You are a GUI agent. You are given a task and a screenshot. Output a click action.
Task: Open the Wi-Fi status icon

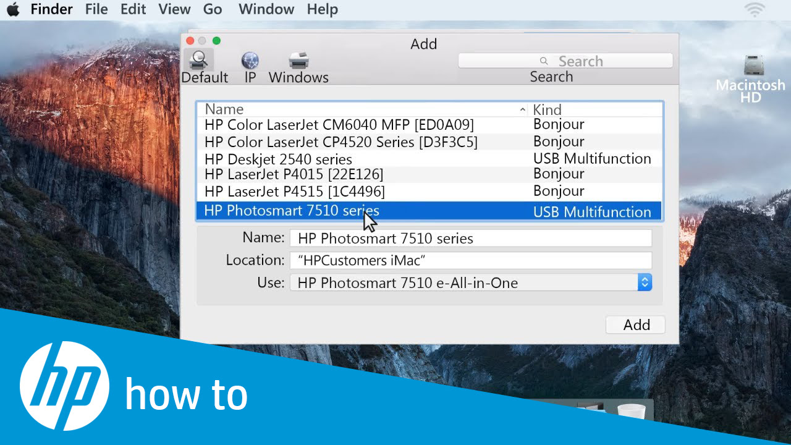(x=755, y=9)
